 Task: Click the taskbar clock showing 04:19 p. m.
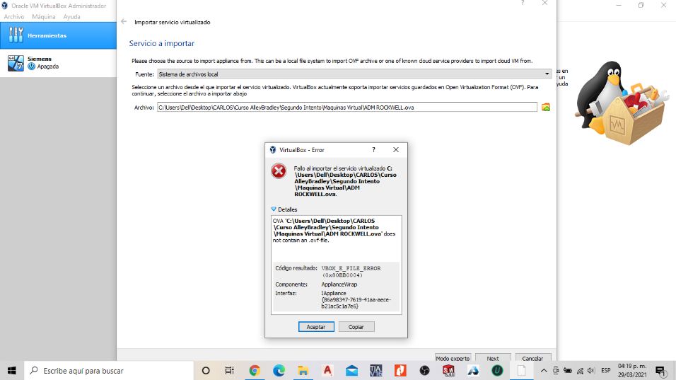coord(632,371)
